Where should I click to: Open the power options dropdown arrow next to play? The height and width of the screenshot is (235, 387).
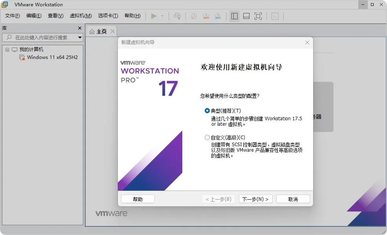(x=162, y=16)
